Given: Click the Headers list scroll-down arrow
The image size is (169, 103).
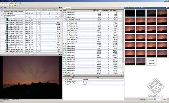Looking at the screenshot, I should pyautogui.click(x=123, y=73).
